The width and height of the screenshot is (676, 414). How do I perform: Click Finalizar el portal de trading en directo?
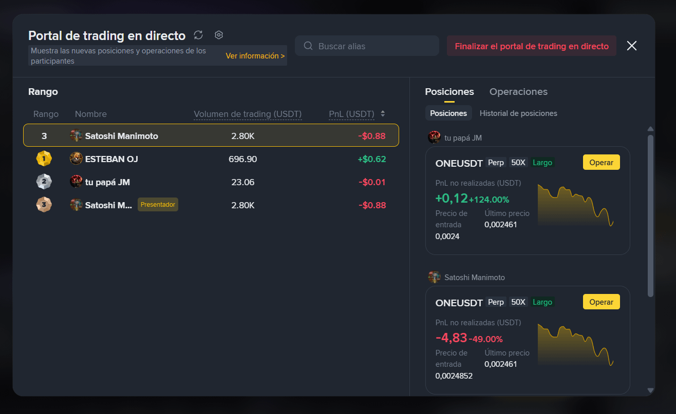(x=532, y=46)
